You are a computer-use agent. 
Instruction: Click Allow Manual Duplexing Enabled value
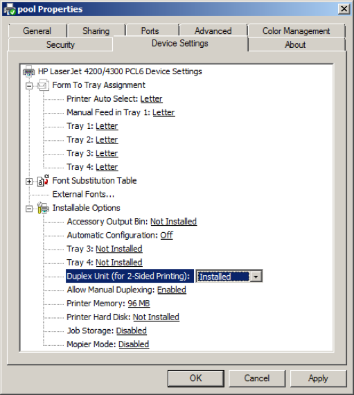(172, 290)
